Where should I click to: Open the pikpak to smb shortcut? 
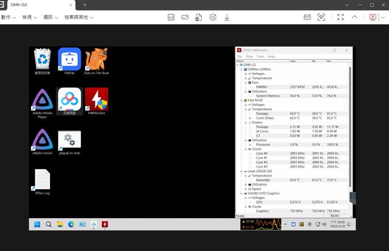point(69,140)
